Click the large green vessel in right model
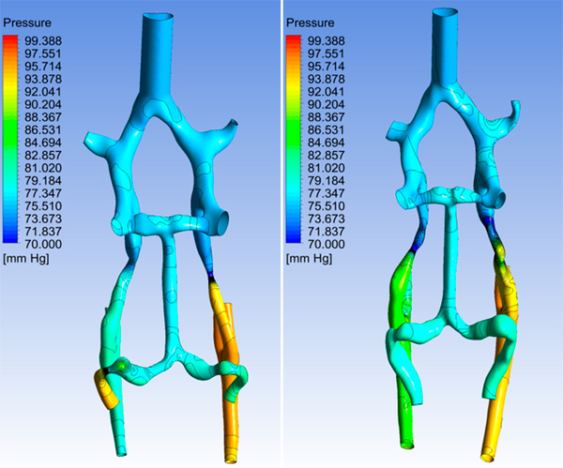The image size is (563, 468). pos(398,300)
